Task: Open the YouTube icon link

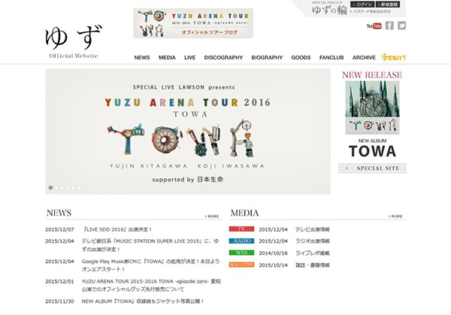Action: click(374, 26)
